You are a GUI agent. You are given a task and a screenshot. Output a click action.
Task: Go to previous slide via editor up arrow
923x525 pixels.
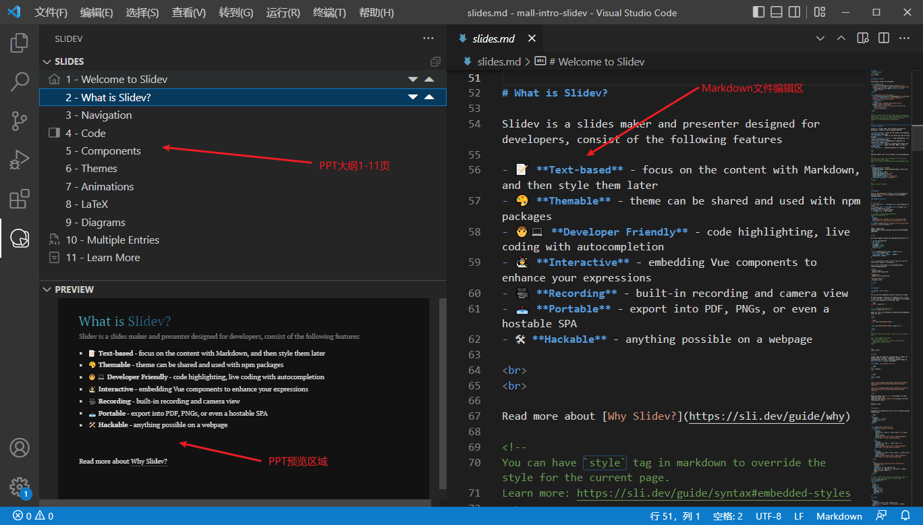841,38
